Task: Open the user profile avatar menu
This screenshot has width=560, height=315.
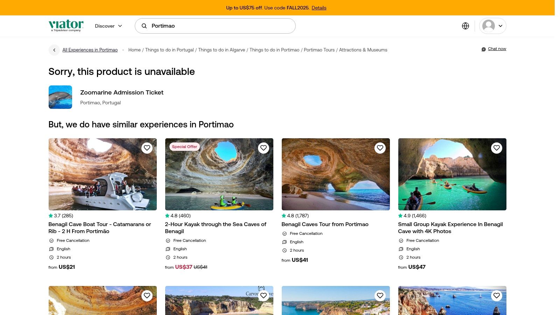Action: [x=492, y=26]
